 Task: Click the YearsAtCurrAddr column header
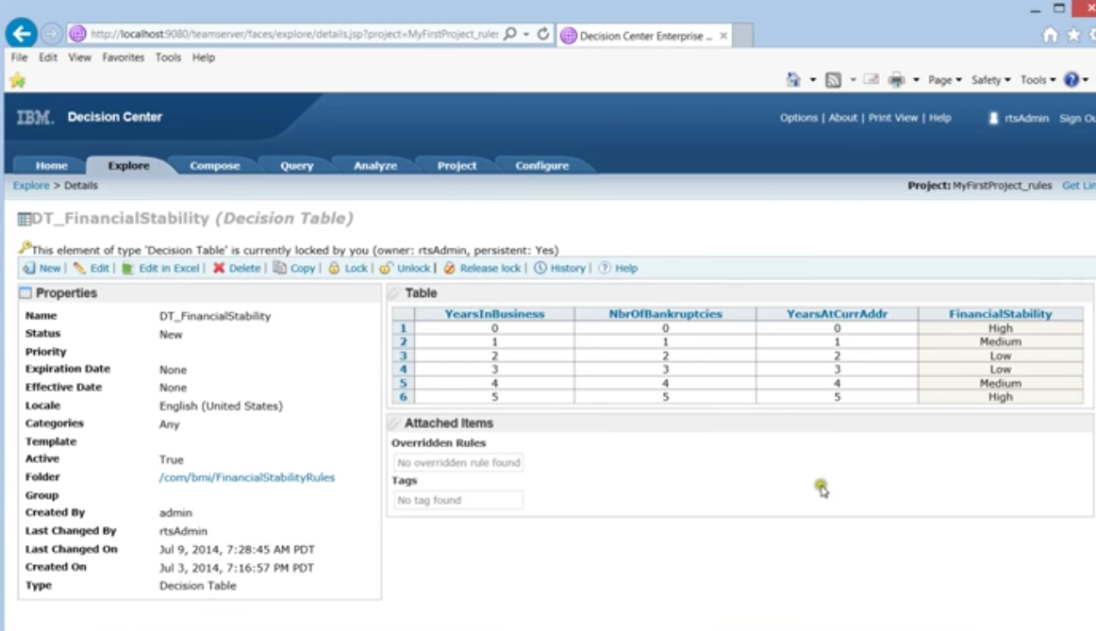pos(837,314)
